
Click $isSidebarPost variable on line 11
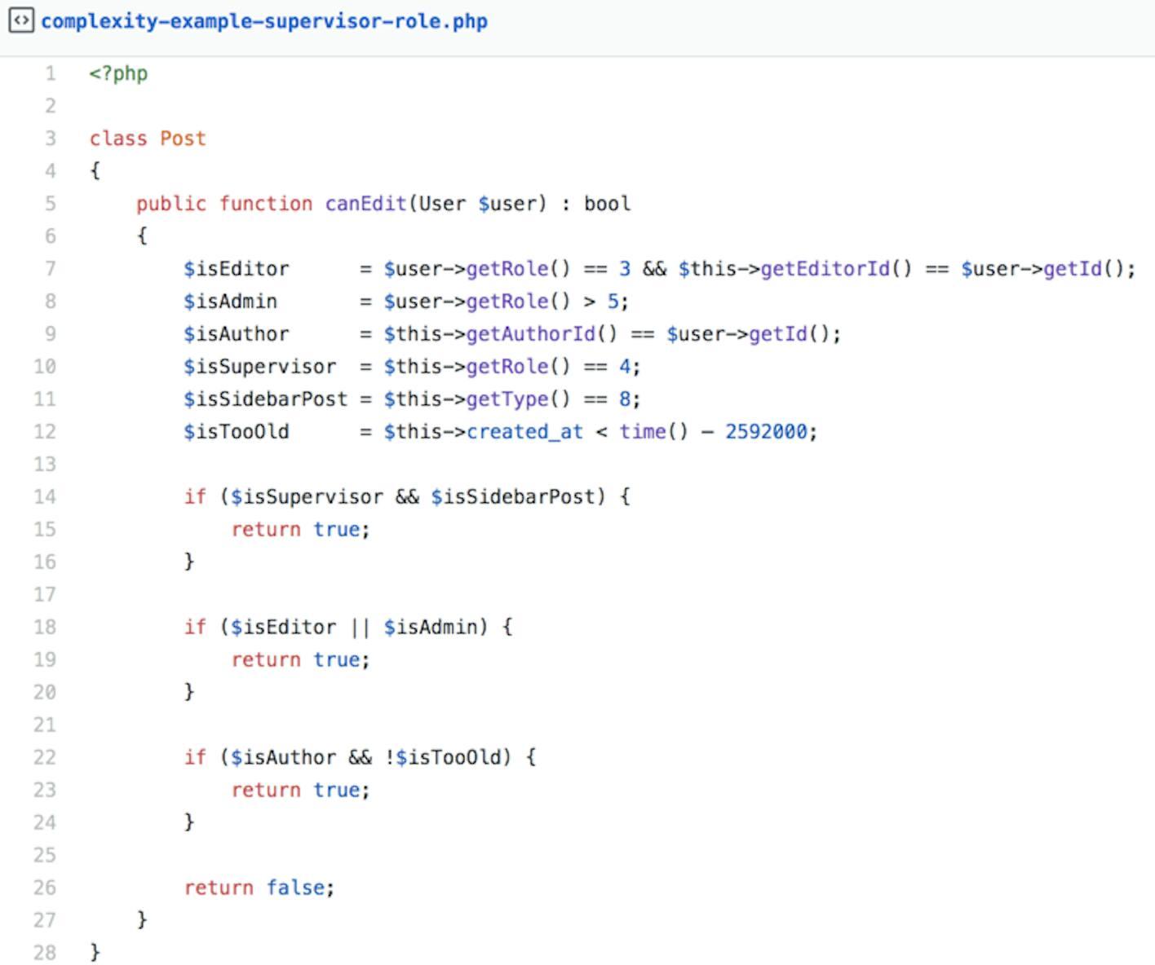tap(265, 399)
